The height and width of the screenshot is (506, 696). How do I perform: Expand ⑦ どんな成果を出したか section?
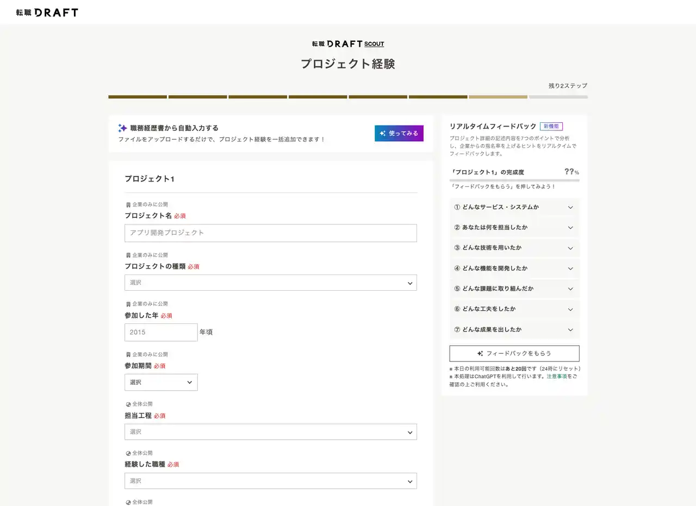(514, 329)
